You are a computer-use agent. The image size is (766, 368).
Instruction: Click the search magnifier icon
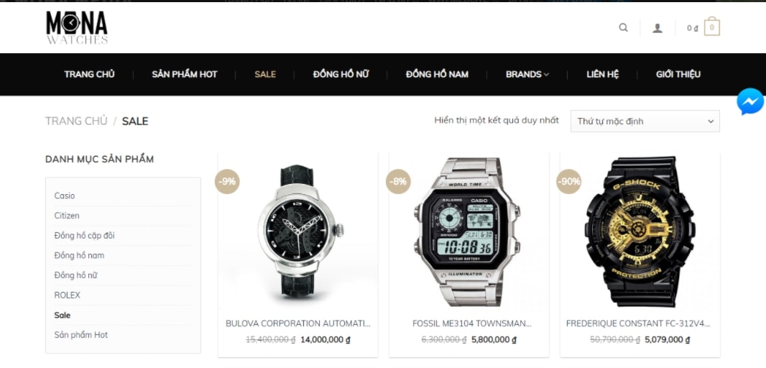623,27
